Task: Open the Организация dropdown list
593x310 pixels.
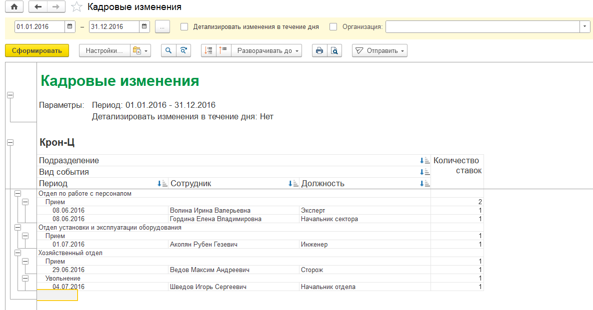Action: tap(584, 27)
